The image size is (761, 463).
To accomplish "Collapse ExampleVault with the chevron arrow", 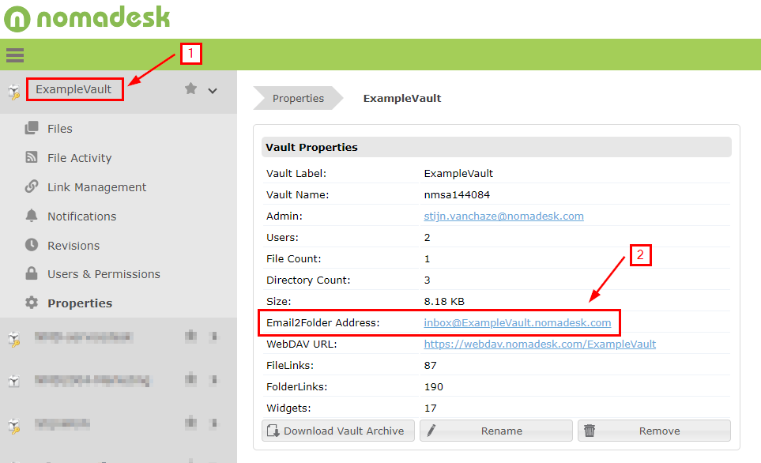I will point(213,91).
